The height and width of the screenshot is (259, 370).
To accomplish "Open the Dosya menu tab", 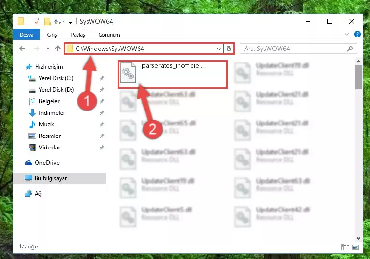I will [26, 35].
